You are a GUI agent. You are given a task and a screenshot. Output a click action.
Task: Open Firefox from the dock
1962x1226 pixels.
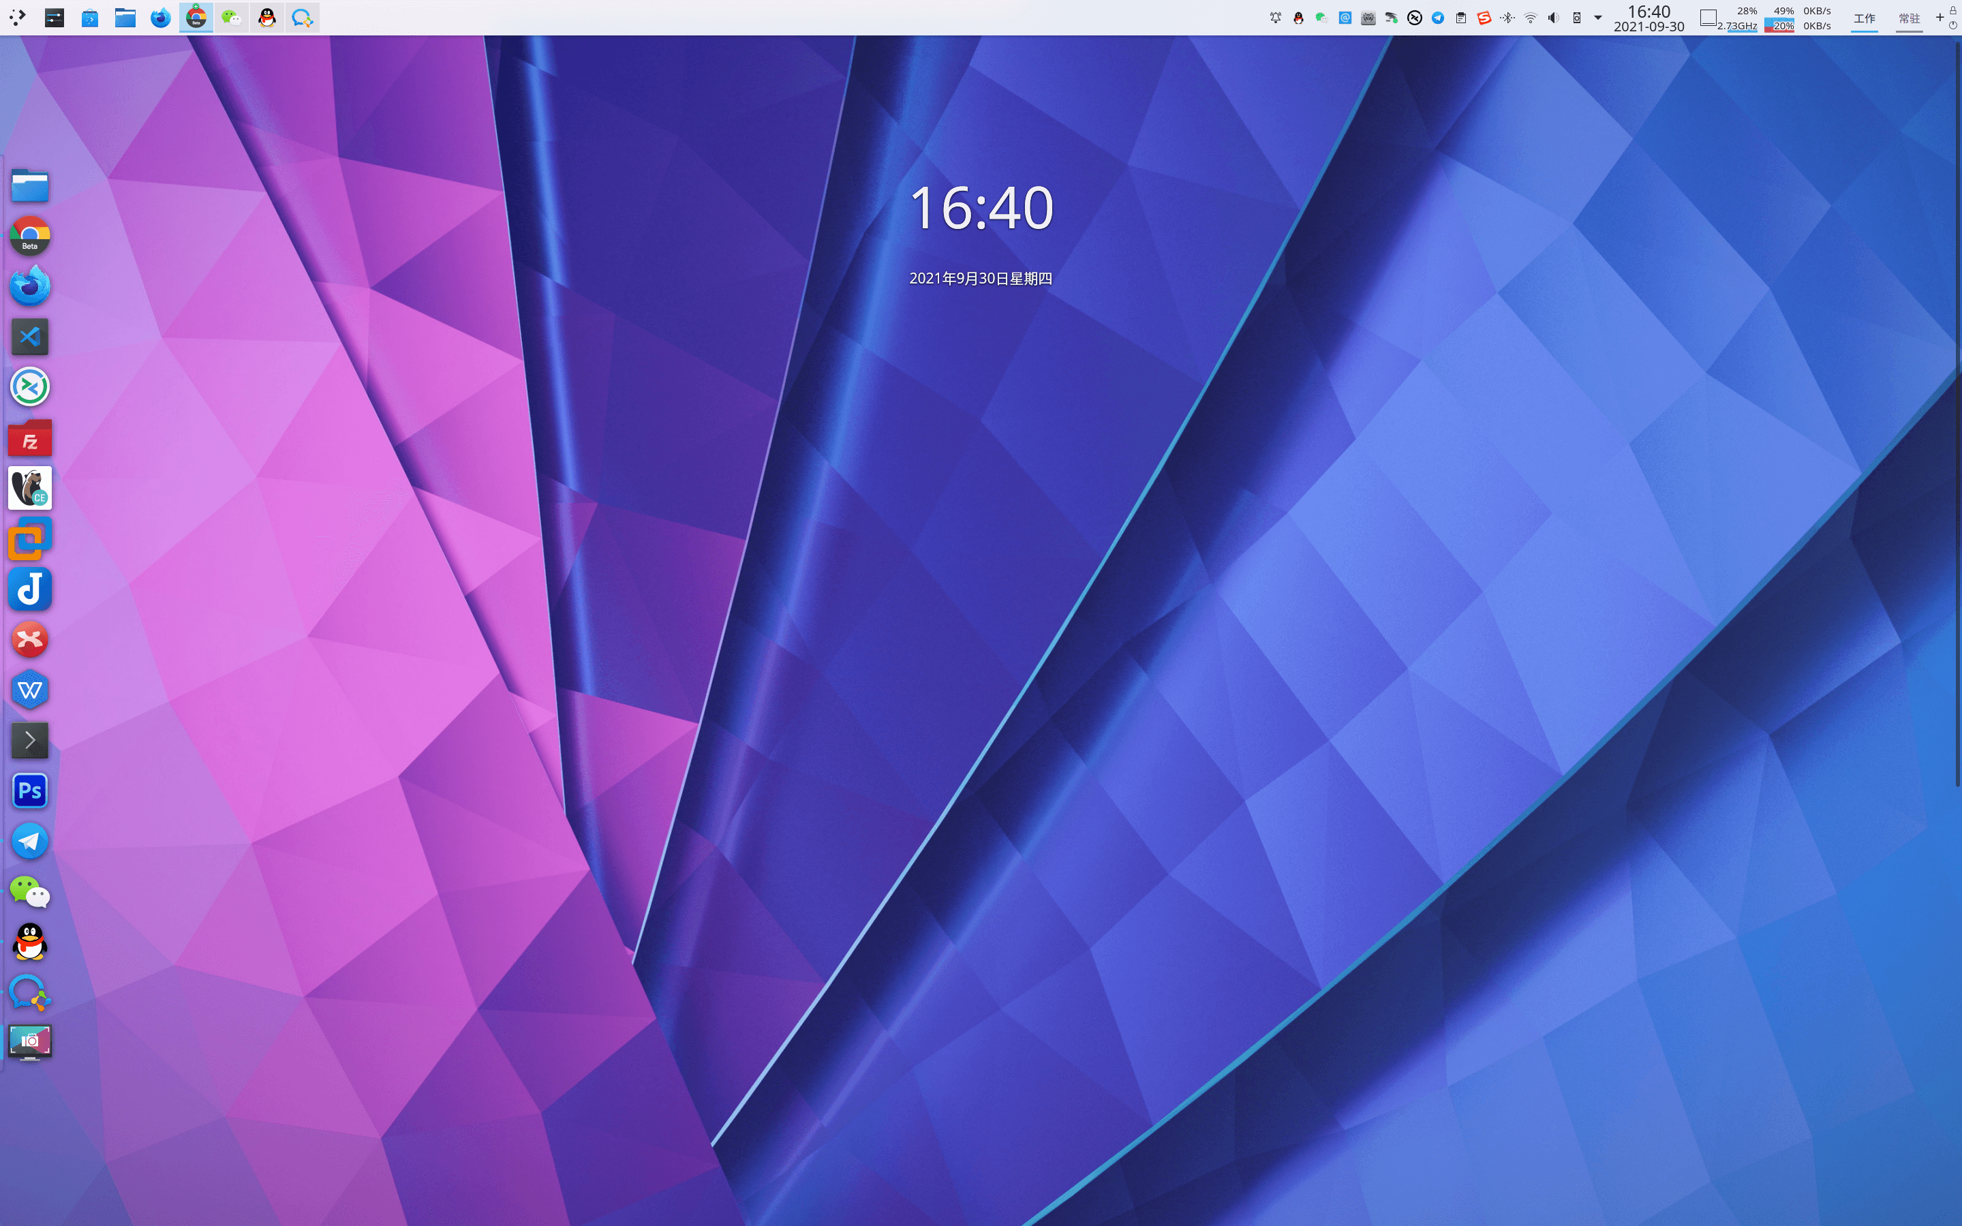coord(30,286)
